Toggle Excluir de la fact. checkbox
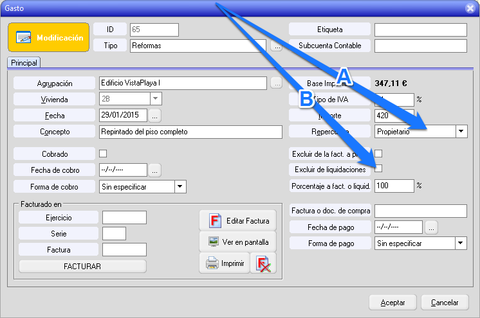The height and width of the screenshot is (318, 480). [378, 154]
